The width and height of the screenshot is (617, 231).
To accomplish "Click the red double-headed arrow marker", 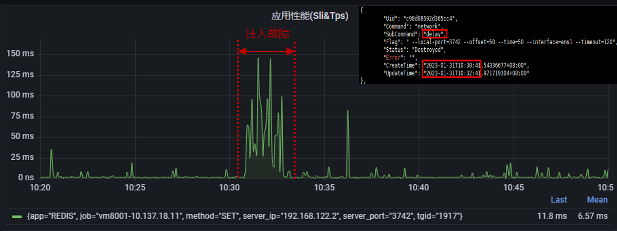I will tap(266, 51).
